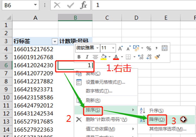196x137 pixels.
Task: Select column A header
Action: tap(35, 18)
